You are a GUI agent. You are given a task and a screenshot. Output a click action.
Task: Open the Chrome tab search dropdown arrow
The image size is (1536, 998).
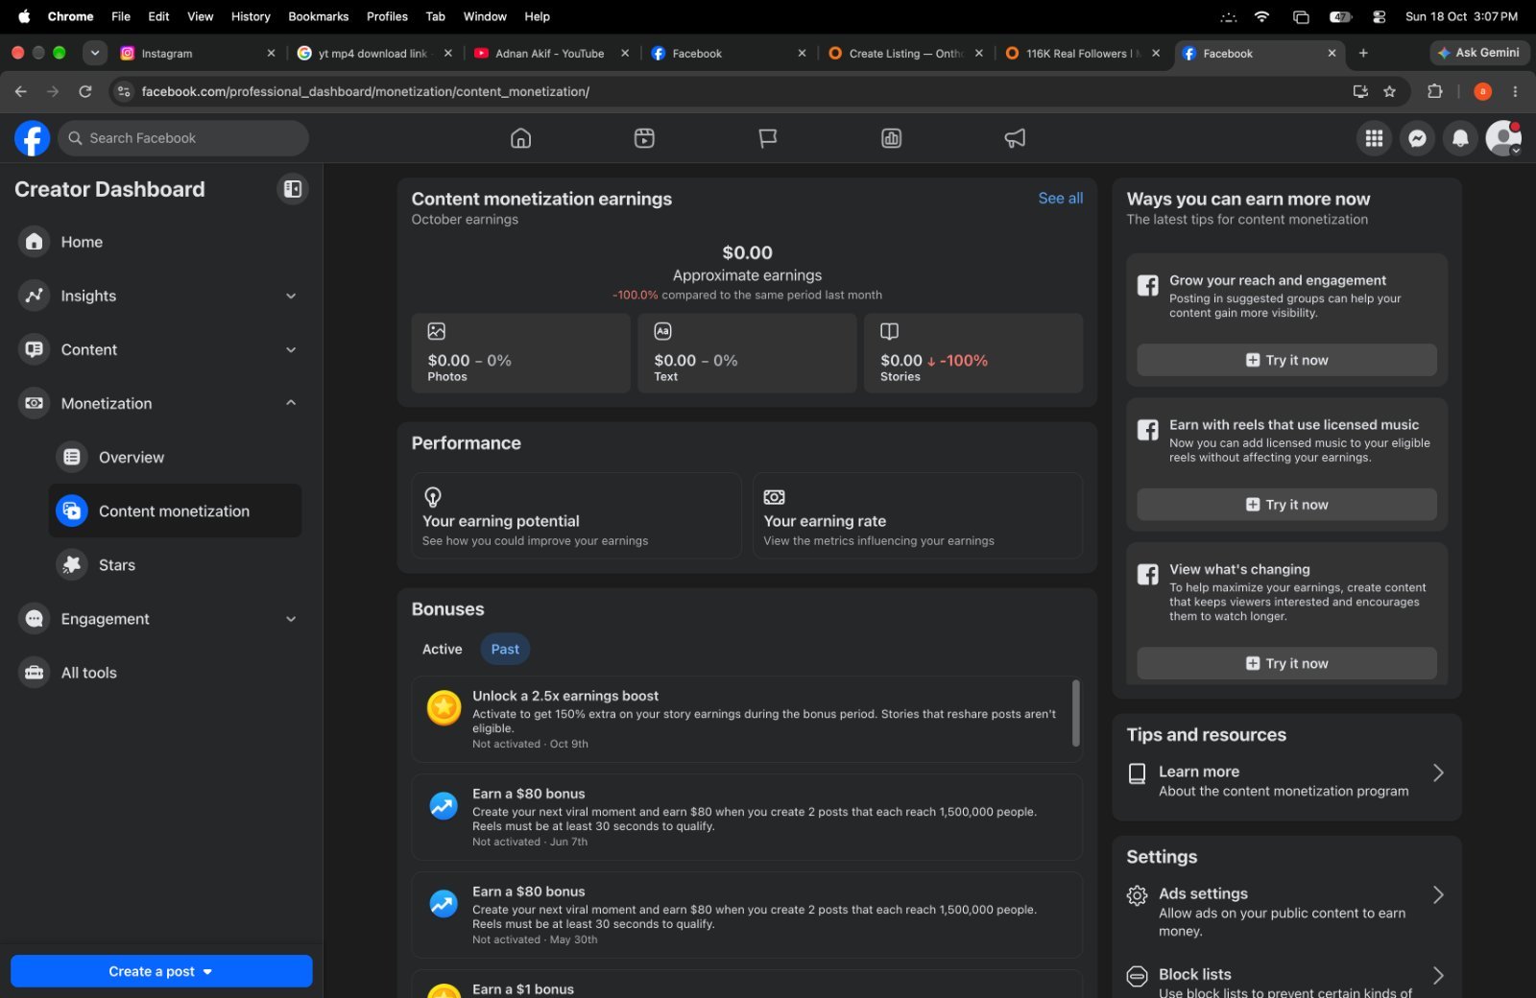[94, 53]
